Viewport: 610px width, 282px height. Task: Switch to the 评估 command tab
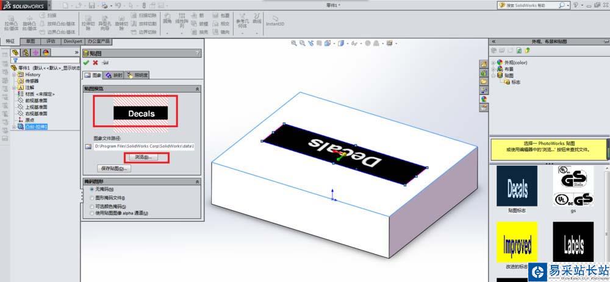(x=51, y=41)
